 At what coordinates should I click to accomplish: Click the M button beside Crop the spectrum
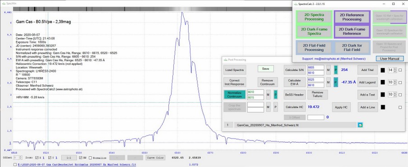pyautogui.click(x=268, y=107)
